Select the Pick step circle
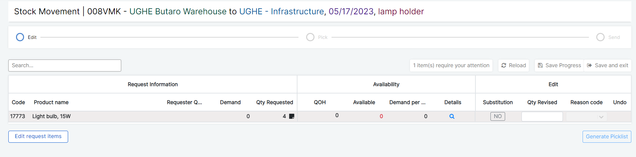Image resolution: width=636 pixels, height=157 pixels. pyautogui.click(x=310, y=37)
